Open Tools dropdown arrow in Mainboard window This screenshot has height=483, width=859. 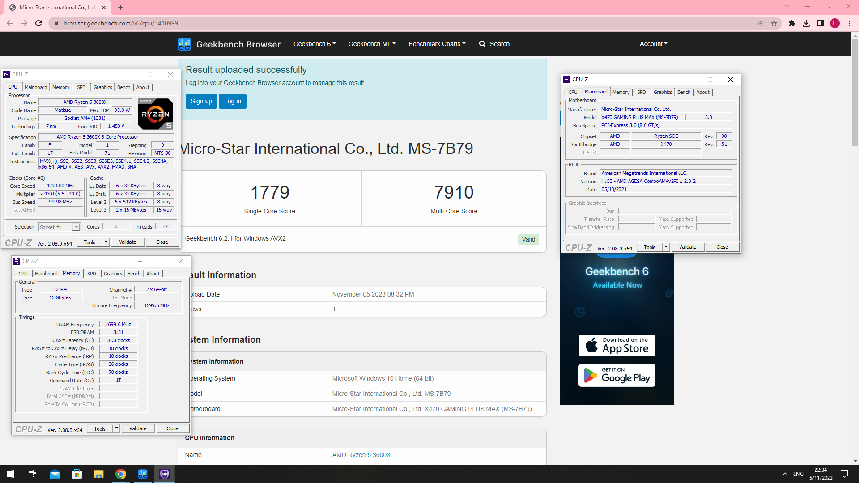click(666, 247)
